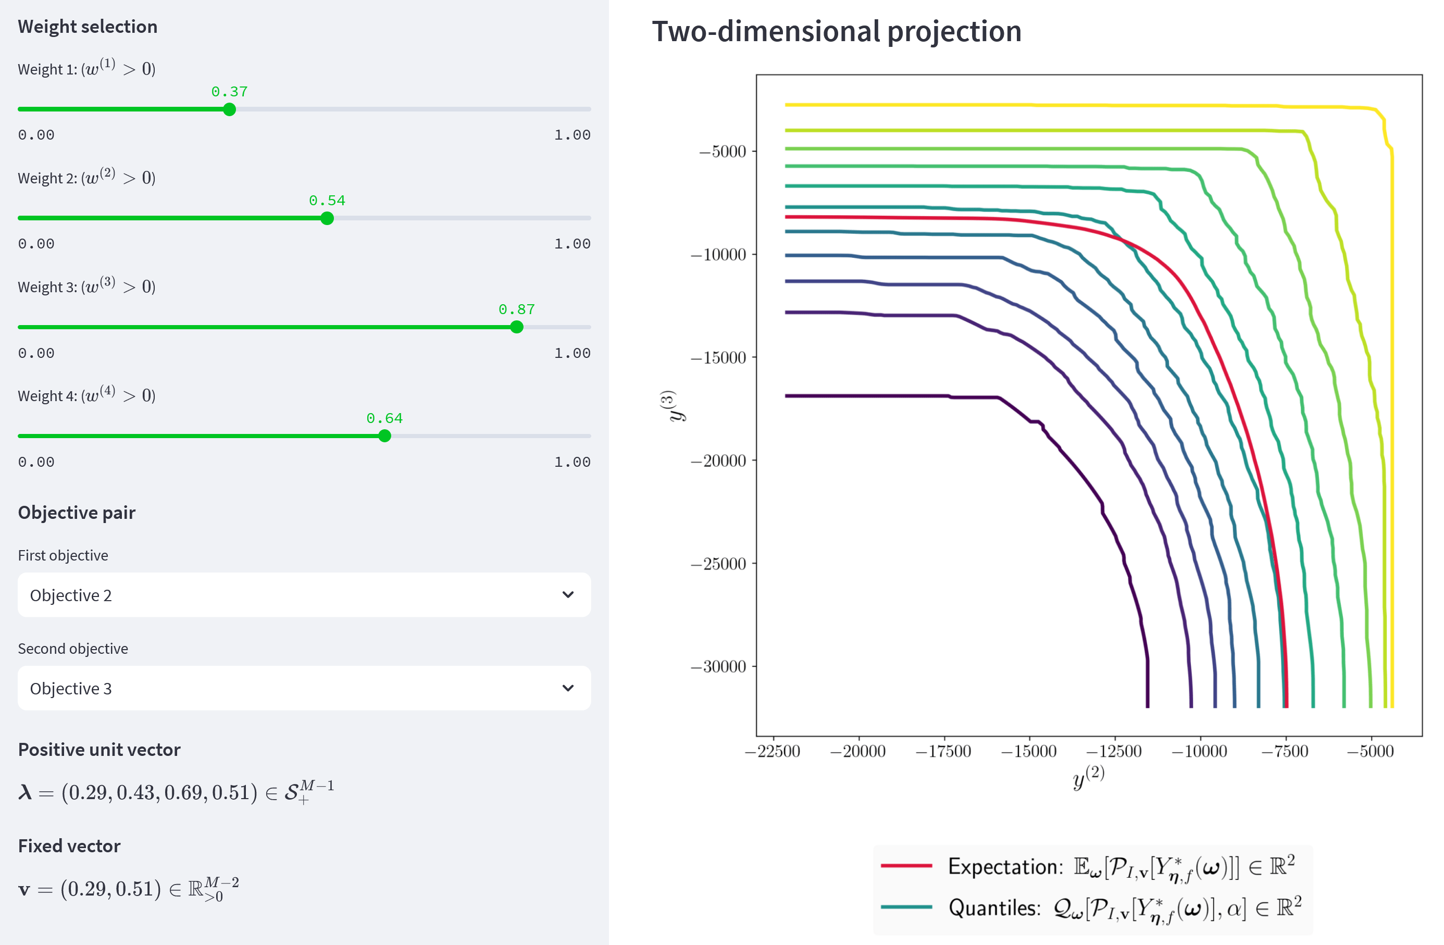This screenshot has height=945, width=1444.
Task: Click the Weight selection heading
Action: pos(88,27)
